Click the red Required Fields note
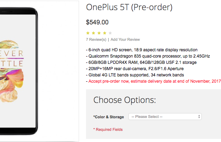This screenshot has height=142, width=221. [108, 129]
